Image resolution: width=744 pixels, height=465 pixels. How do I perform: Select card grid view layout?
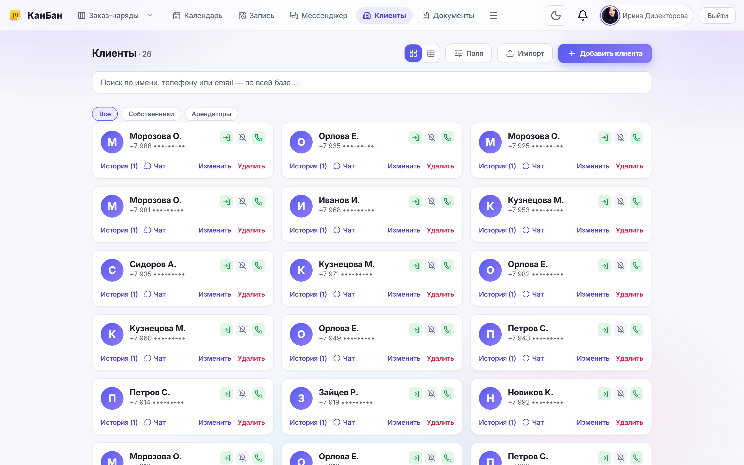click(413, 53)
